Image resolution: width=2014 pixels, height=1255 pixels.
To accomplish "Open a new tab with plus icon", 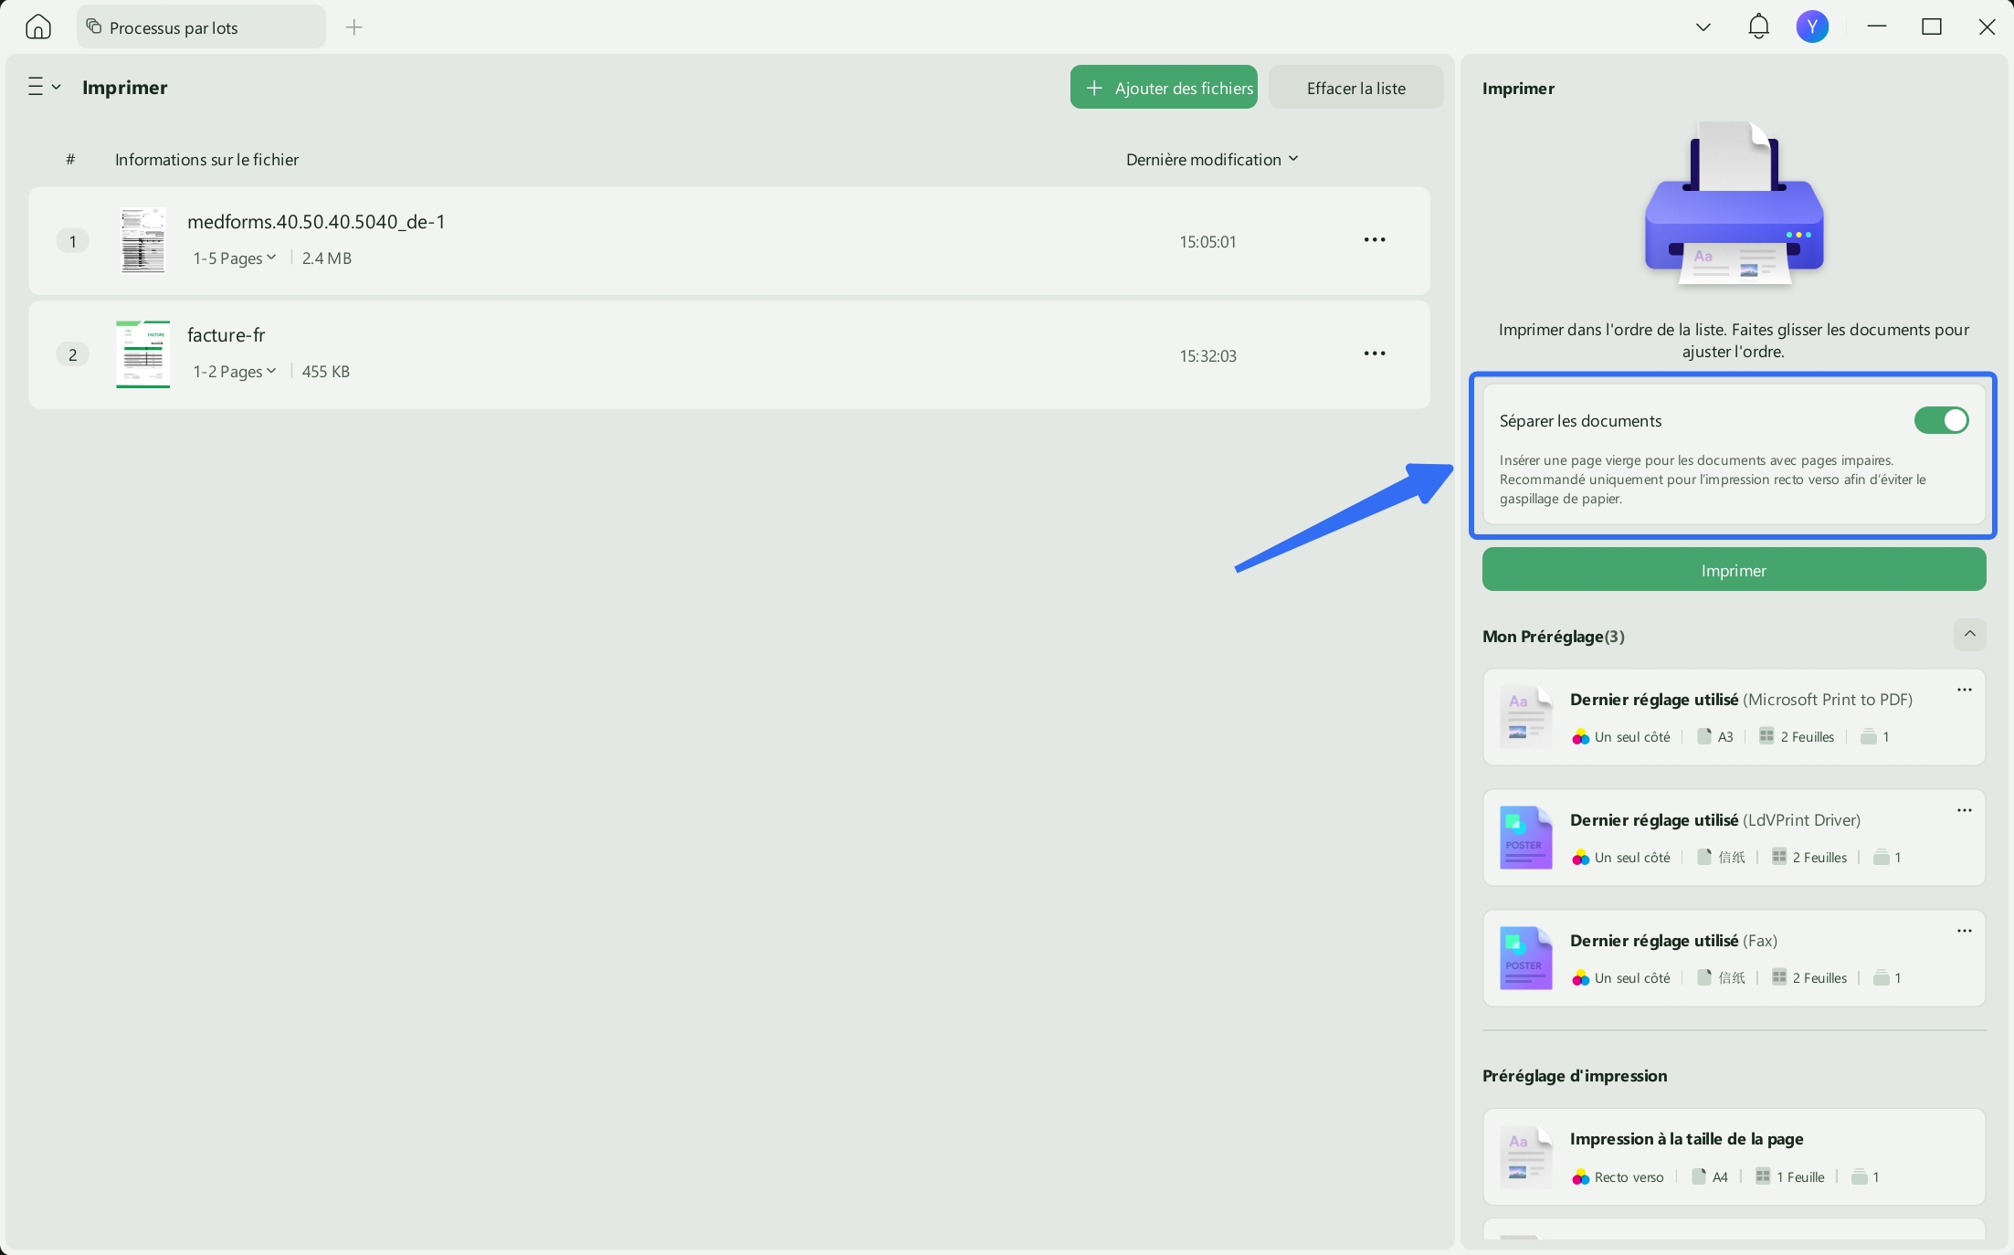I will click(354, 27).
